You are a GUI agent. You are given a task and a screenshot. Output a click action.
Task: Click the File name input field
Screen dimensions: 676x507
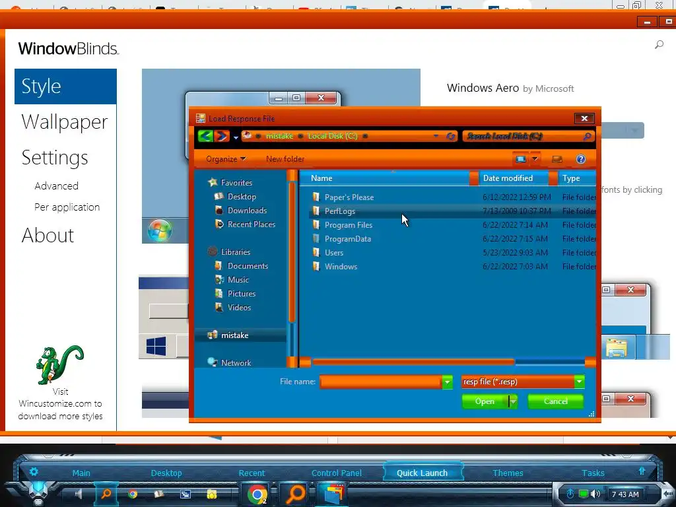[x=380, y=382]
